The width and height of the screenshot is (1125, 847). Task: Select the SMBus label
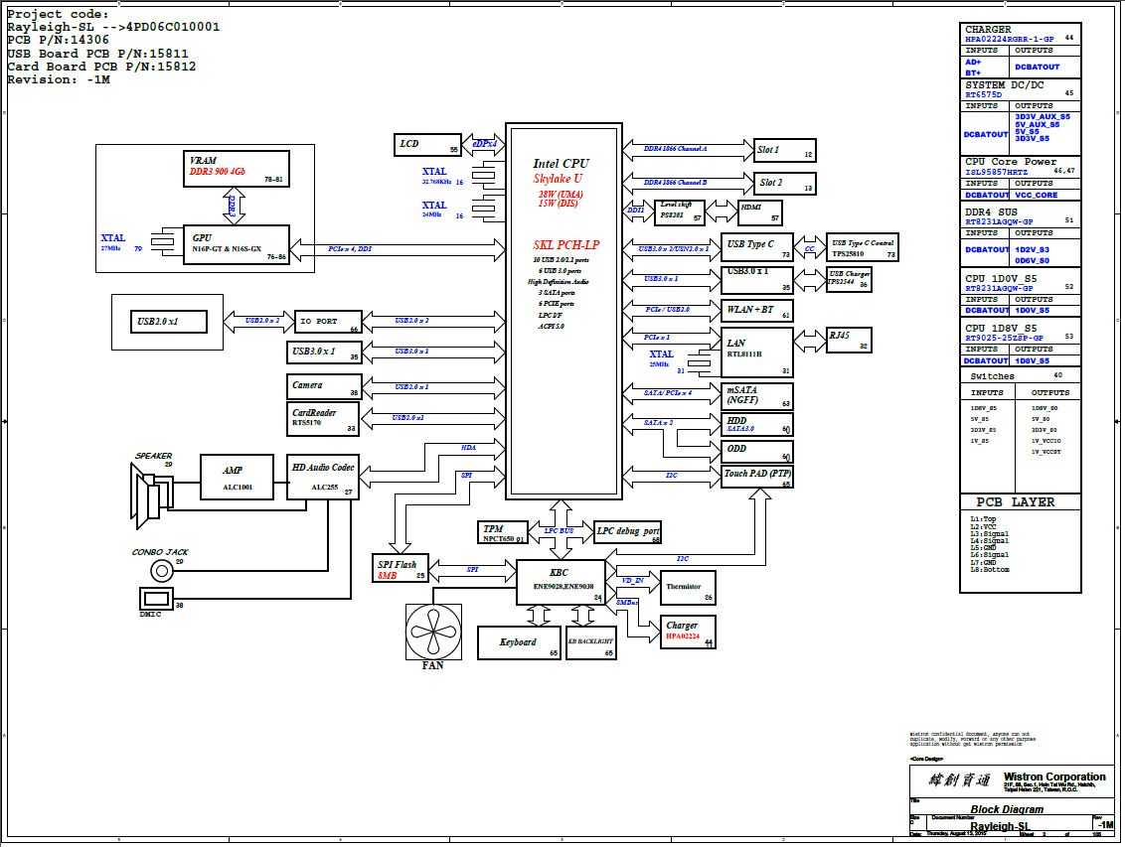click(x=628, y=603)
